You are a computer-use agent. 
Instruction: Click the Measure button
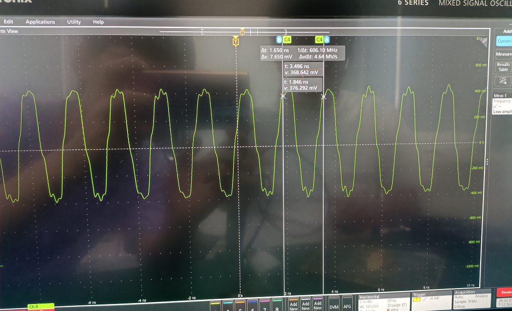[504, 54]
